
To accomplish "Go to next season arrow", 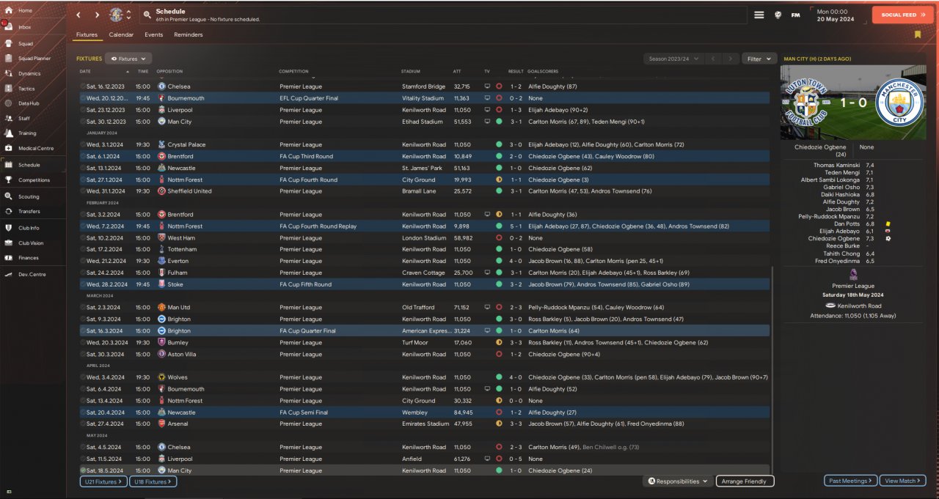I will coord(730,59).
